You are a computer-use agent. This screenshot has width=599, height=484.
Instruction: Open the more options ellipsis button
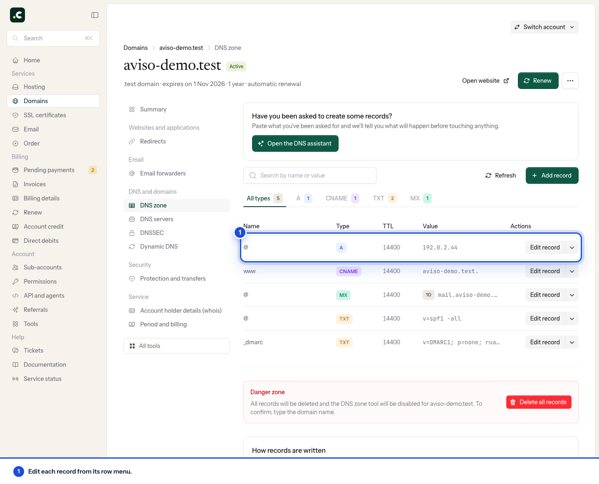tap(570, 81)
